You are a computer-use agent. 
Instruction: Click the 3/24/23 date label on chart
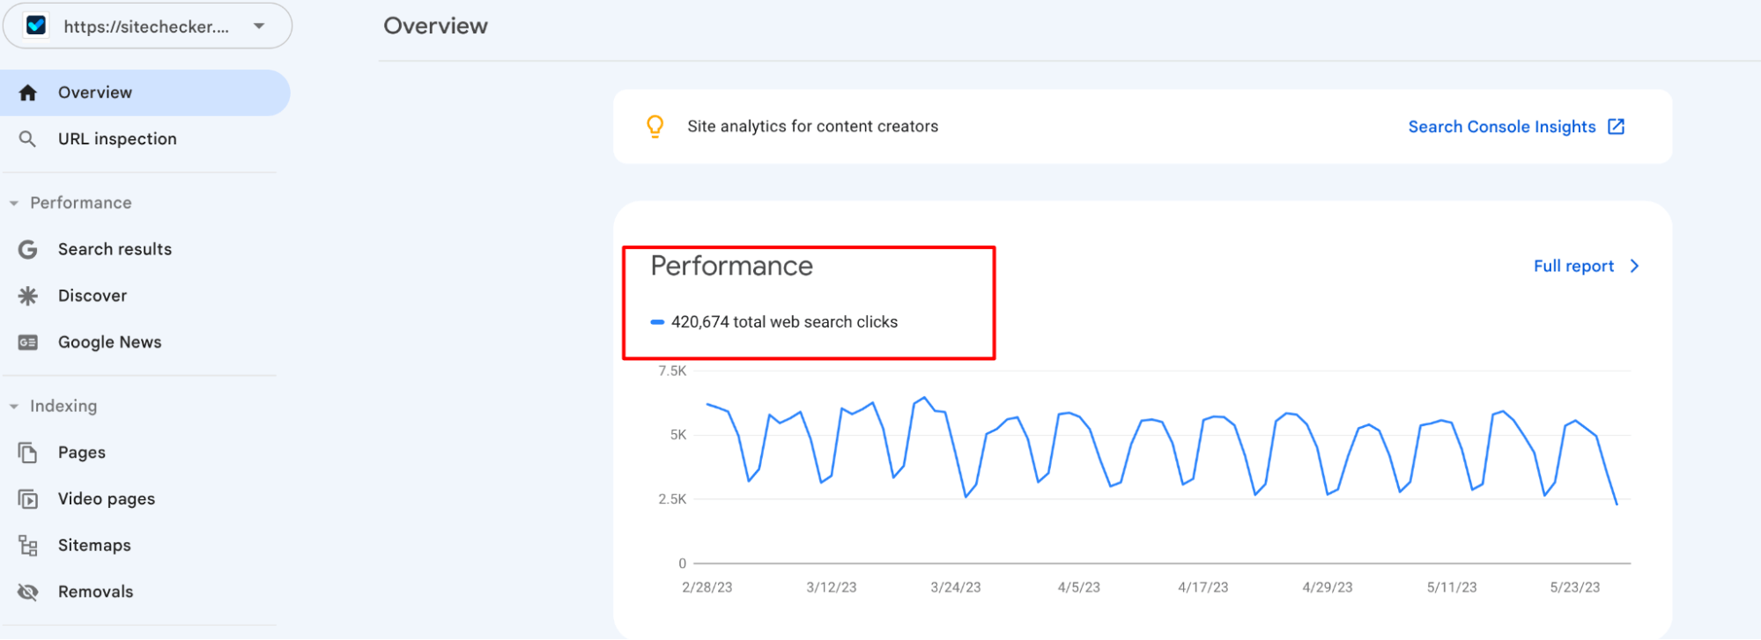(x=956, y=587)
